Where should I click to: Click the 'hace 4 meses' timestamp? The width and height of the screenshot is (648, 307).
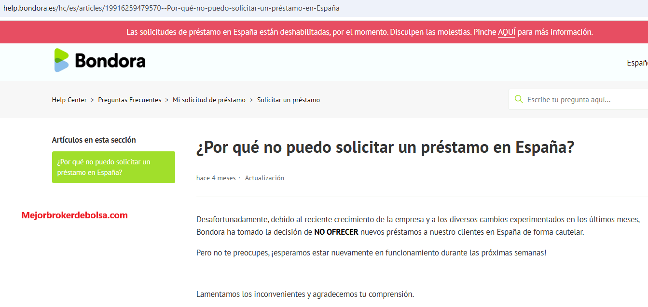[x=216, y=178]
